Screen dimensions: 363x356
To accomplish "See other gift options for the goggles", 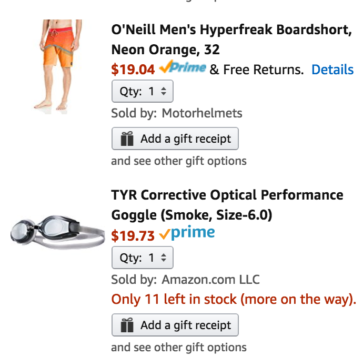I will point(179,347).
